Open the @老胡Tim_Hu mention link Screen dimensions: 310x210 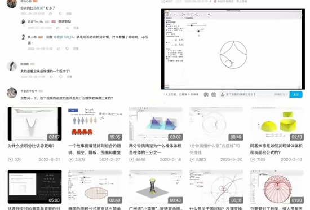coord(64,37)
